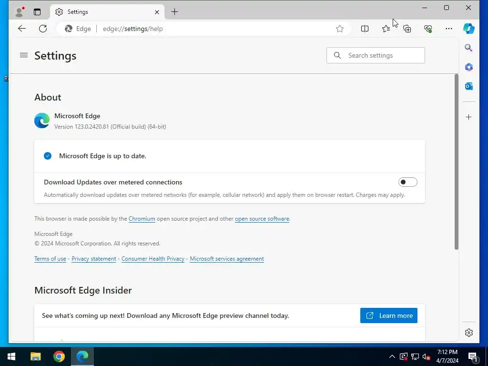Open the Terms of use link
This screenshot has height=366, width=488.
(x=50, y=259)
